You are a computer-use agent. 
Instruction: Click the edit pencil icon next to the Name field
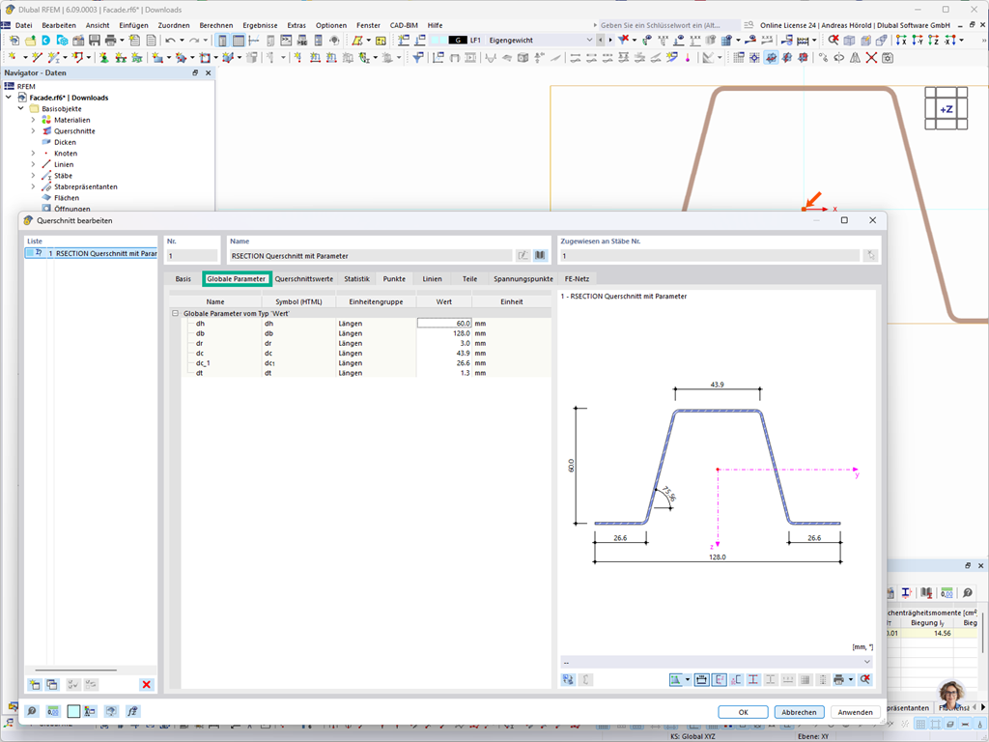(x=523, y=255)
